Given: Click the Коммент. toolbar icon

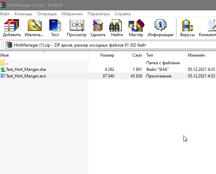Looking at the screenshot, I should tap(212, 25).
